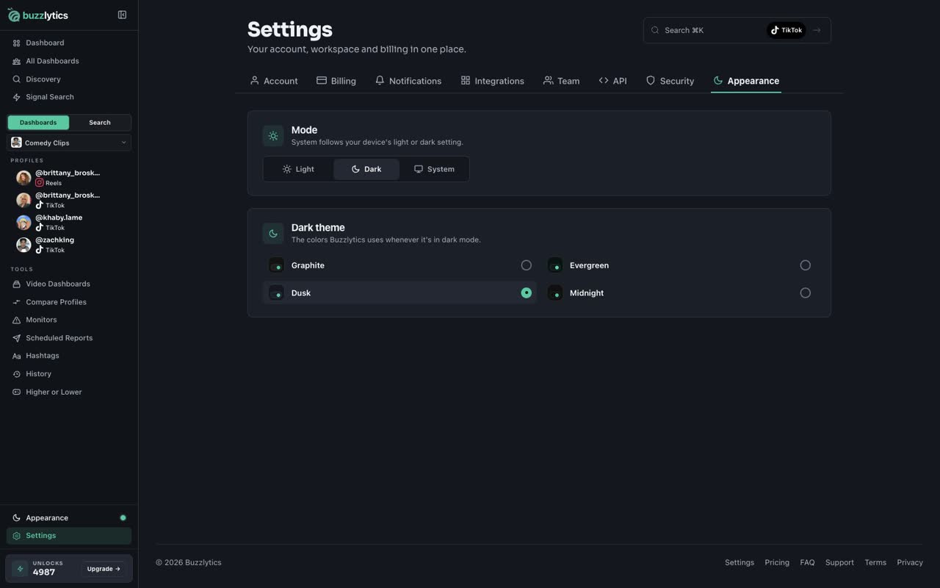Go to Scheduled Reports

pyautogui.click(x=69, y=338)
